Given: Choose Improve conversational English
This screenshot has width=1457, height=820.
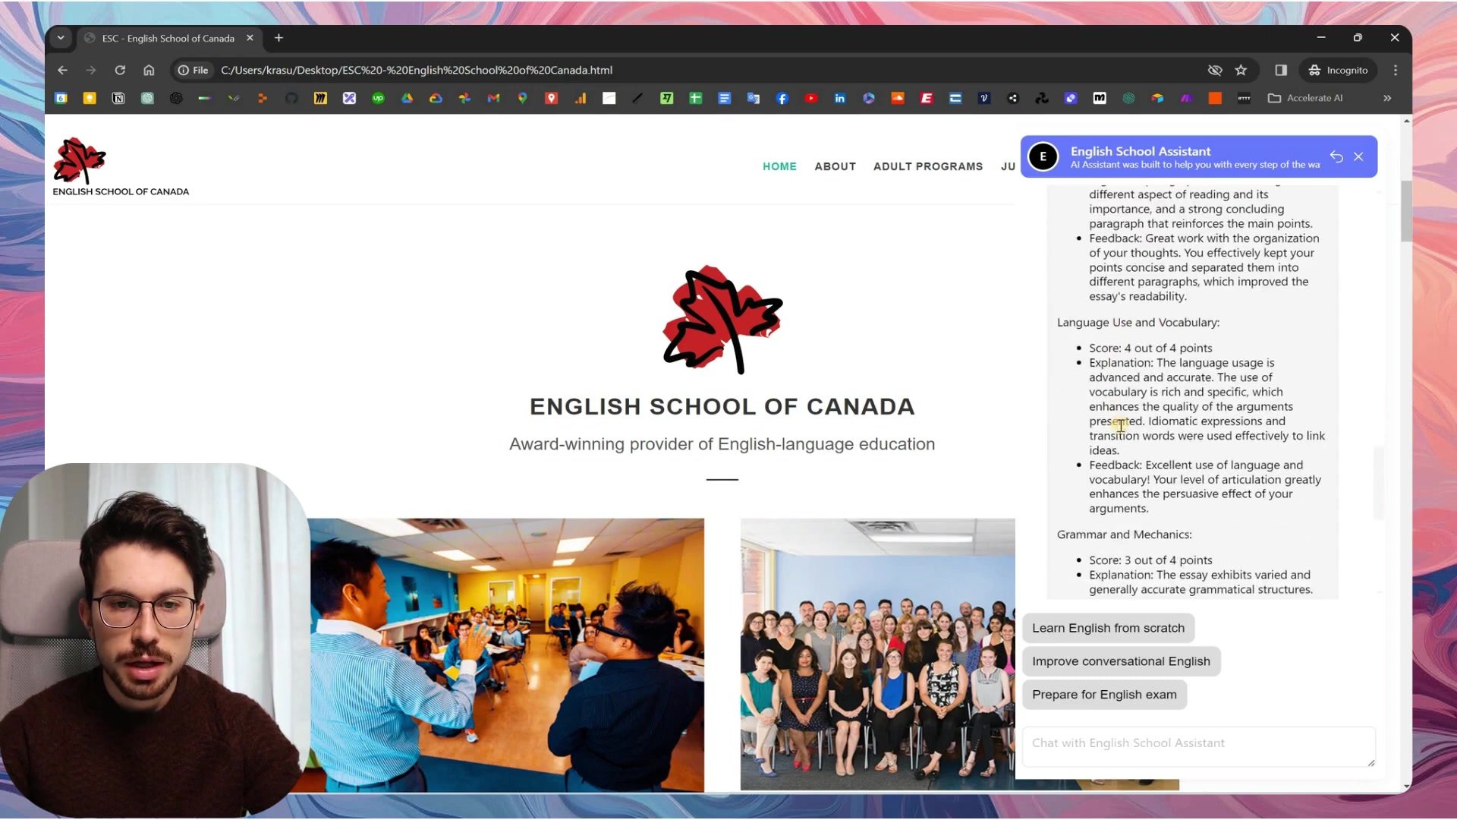Looking at the screenshot, I should 1121,661.
